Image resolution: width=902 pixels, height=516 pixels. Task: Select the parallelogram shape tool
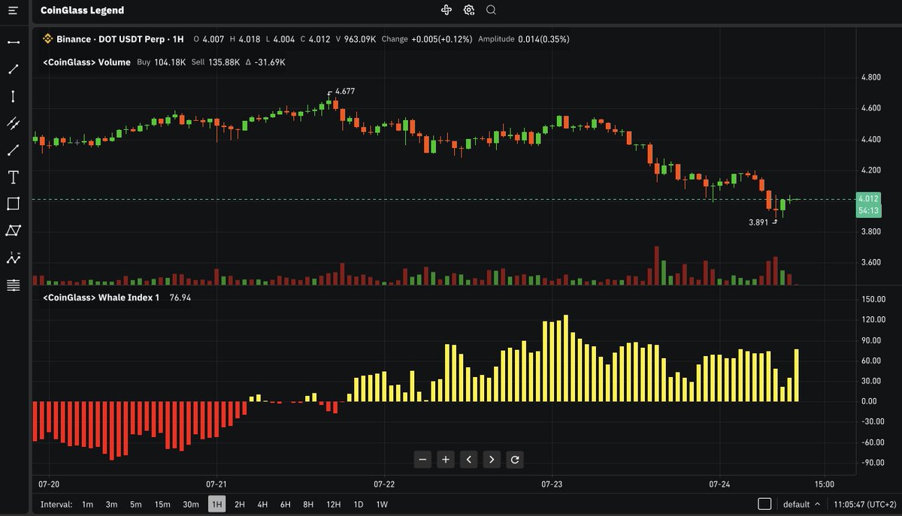(x=14, y=231)
